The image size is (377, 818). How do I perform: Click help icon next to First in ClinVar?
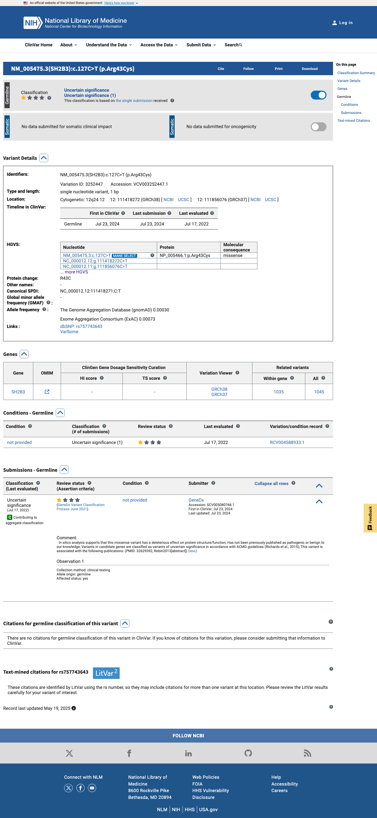coord(123,213)
